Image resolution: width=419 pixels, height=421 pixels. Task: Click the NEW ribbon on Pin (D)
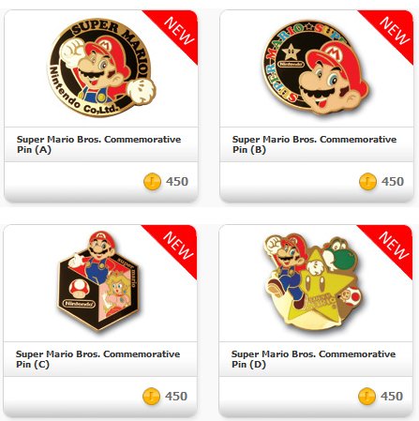[393, 247]
